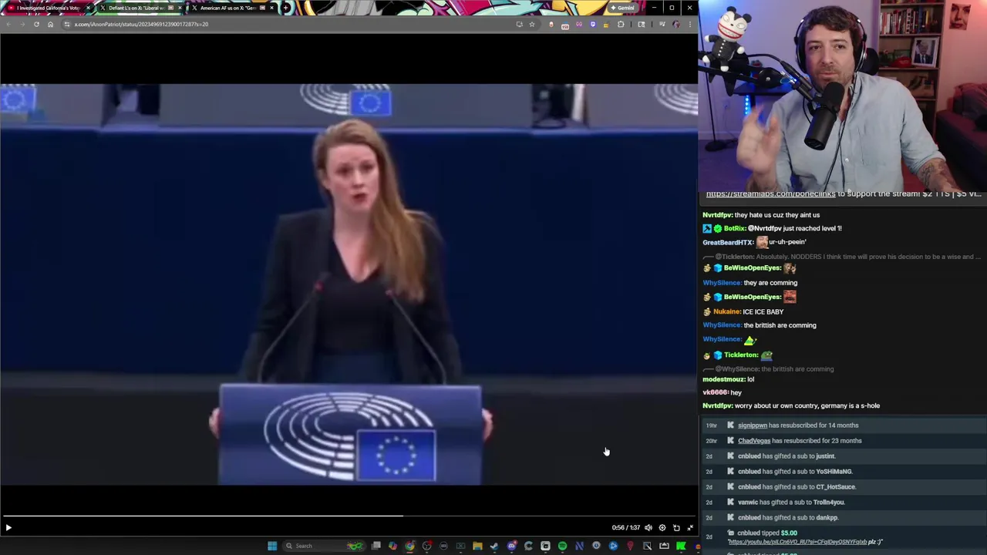Open Spotify from the taskbar
The image size is (987, 555).
point(562,546)
